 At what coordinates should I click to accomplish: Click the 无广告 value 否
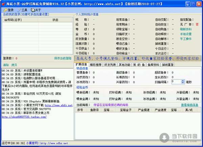pos(197,24)
